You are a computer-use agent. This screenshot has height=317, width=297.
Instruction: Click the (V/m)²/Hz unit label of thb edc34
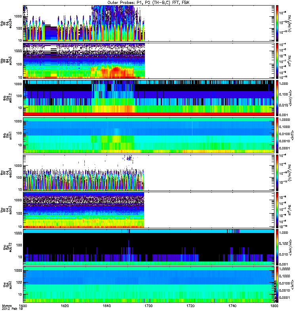290,23
